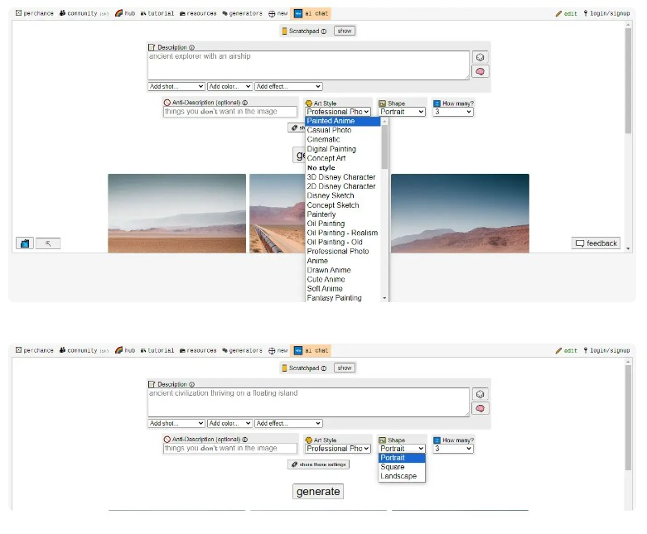Open community in the airship page's navbar
647x534 pixels.
tap(84, 13)
